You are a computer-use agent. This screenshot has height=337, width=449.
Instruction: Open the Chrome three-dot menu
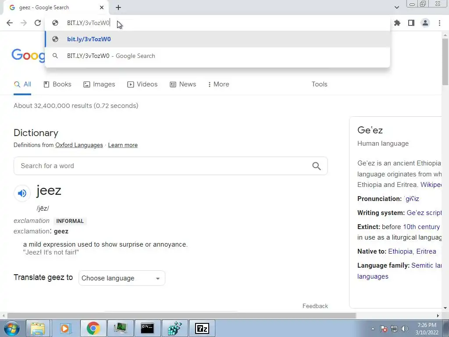439,23
